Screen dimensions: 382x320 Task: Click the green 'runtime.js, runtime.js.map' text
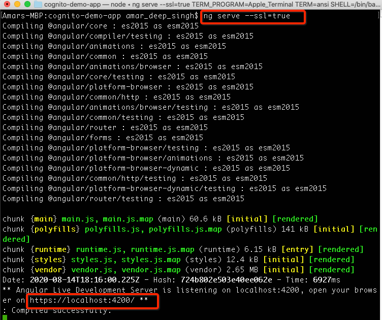(135, 249)
